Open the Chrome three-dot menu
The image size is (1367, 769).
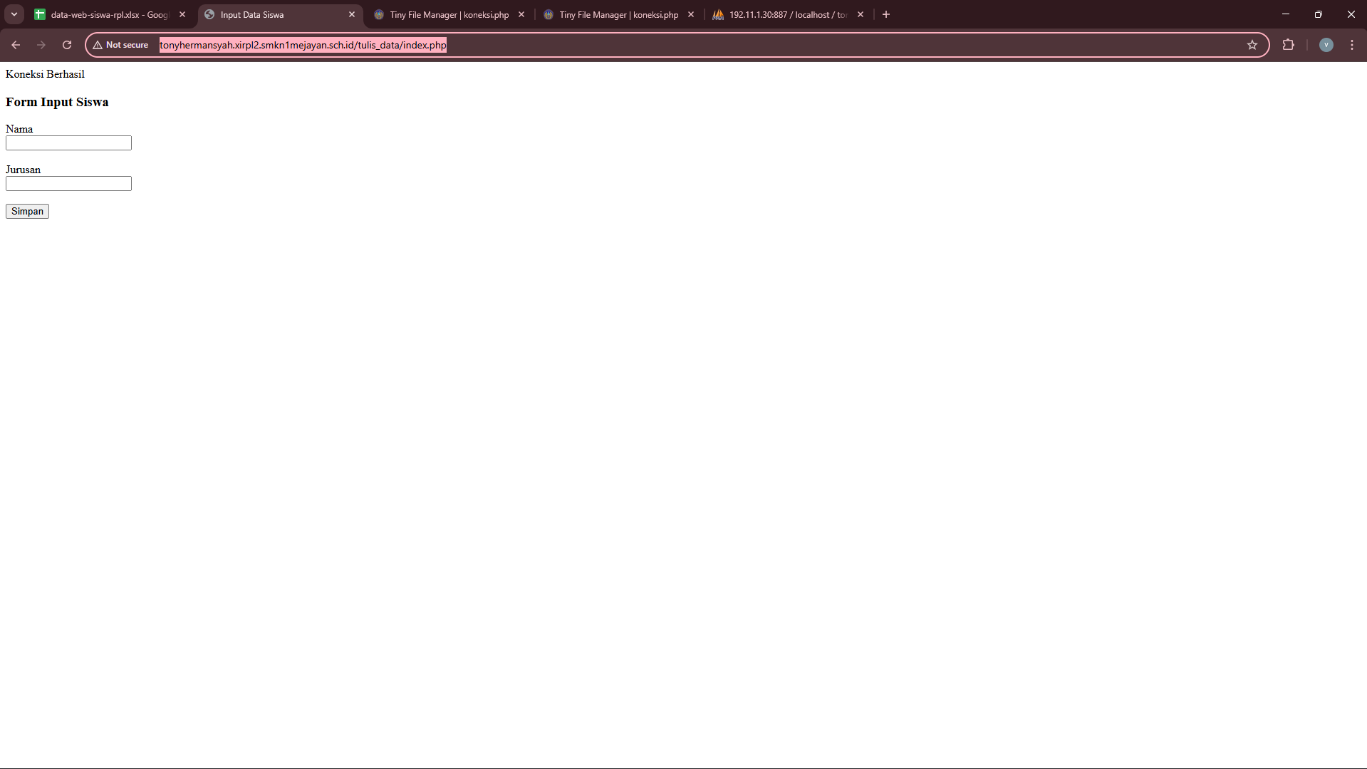pos(1352,45)
